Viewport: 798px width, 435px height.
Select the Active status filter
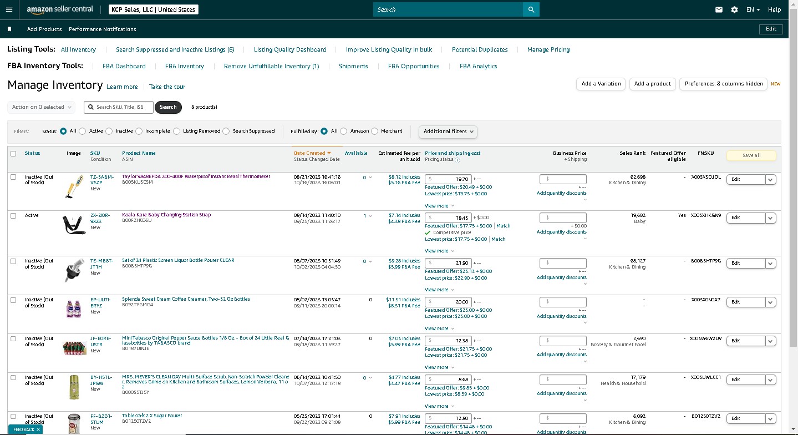pos(83,131)
